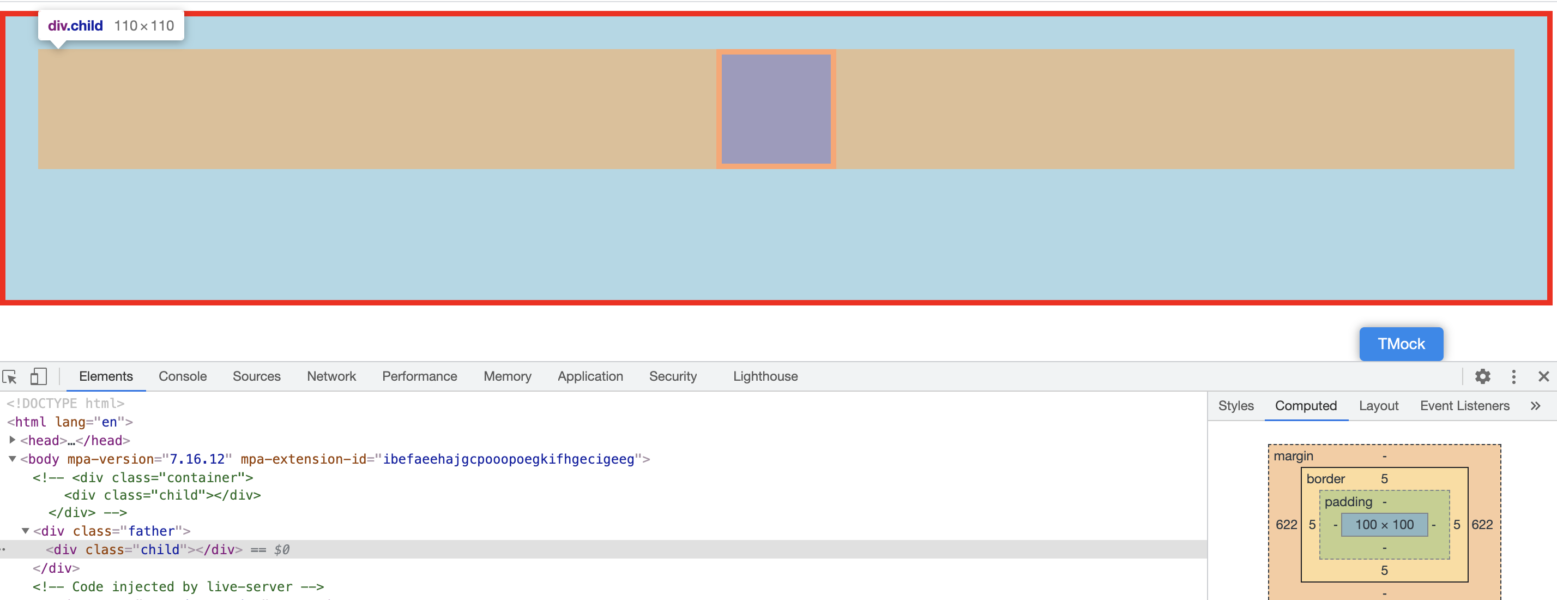
Task: Open the DevTools three-dot menu
Action: [x=1513, y=377]
